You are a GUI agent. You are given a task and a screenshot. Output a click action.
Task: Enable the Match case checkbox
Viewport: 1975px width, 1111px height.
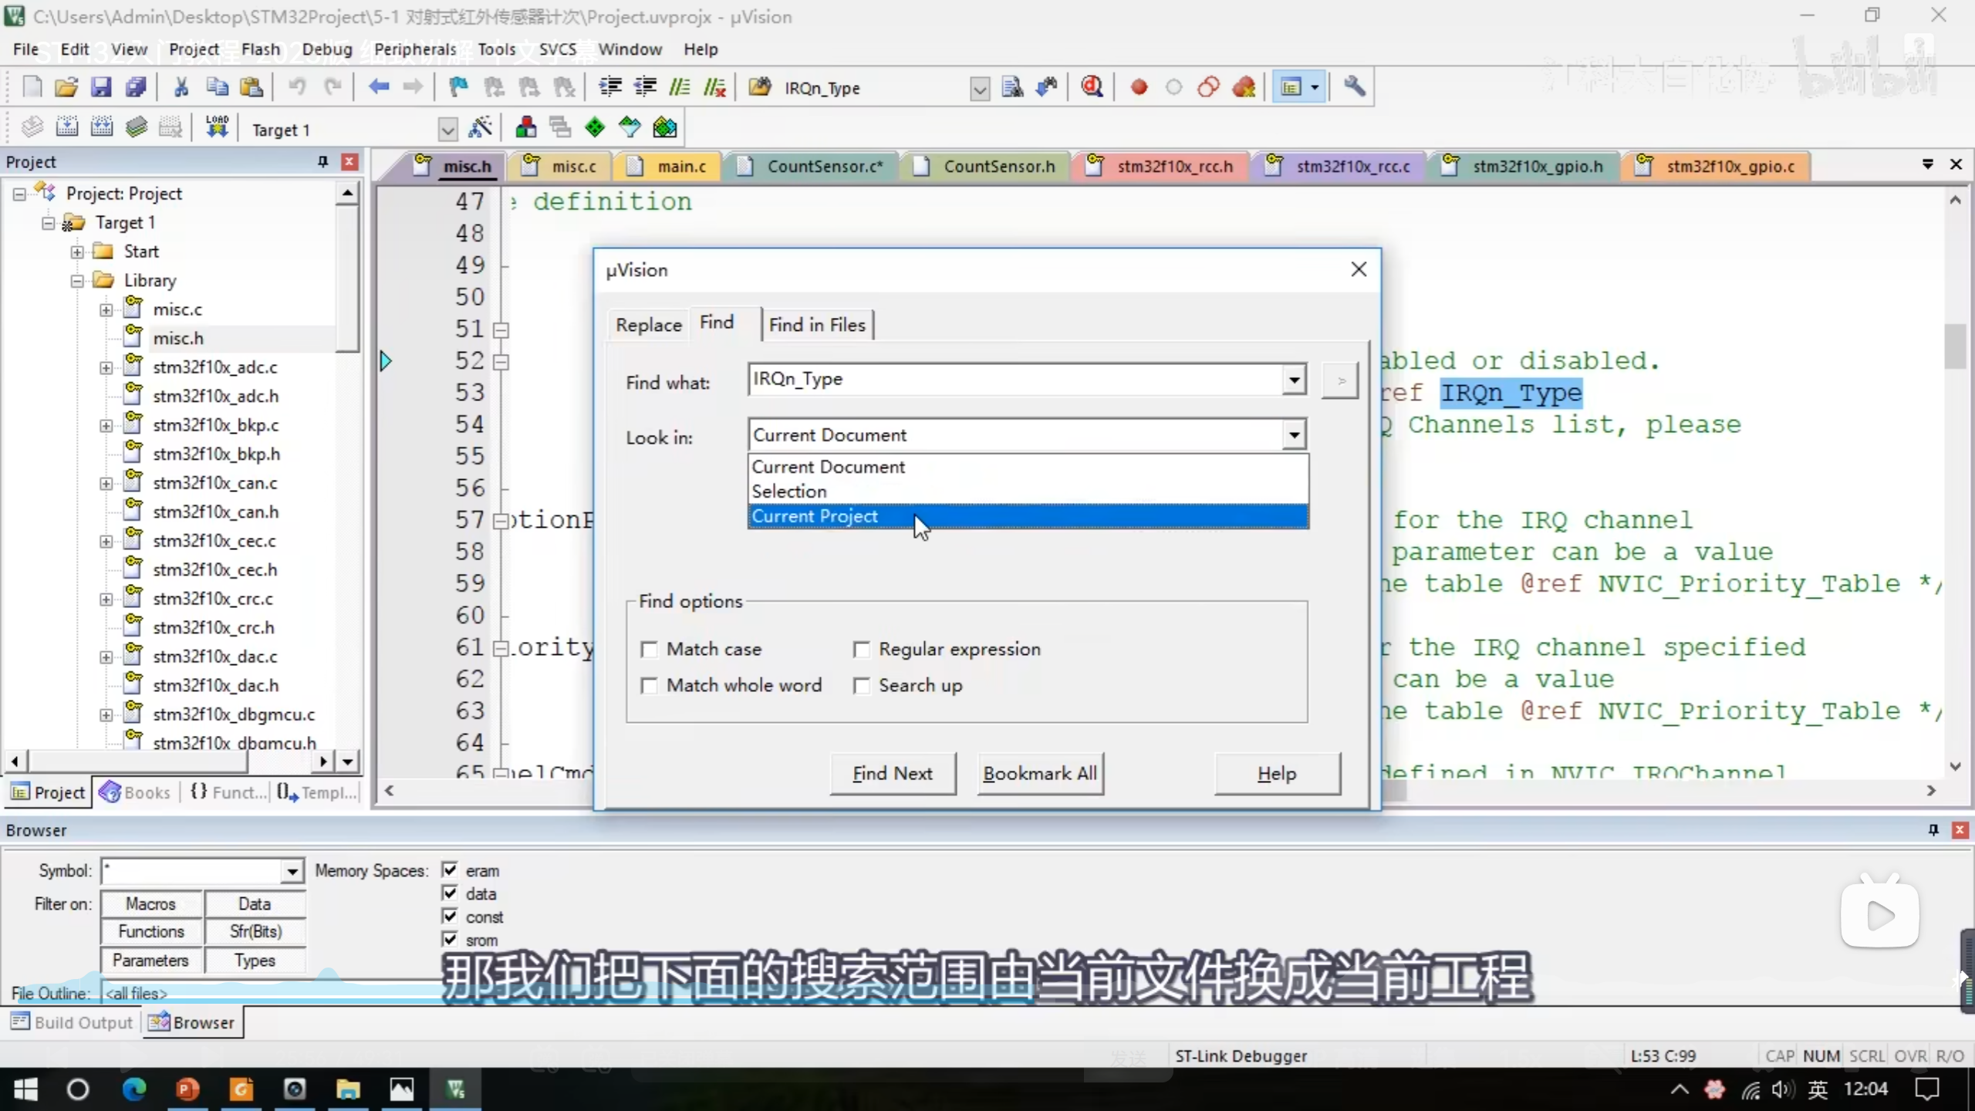[650, 650]
